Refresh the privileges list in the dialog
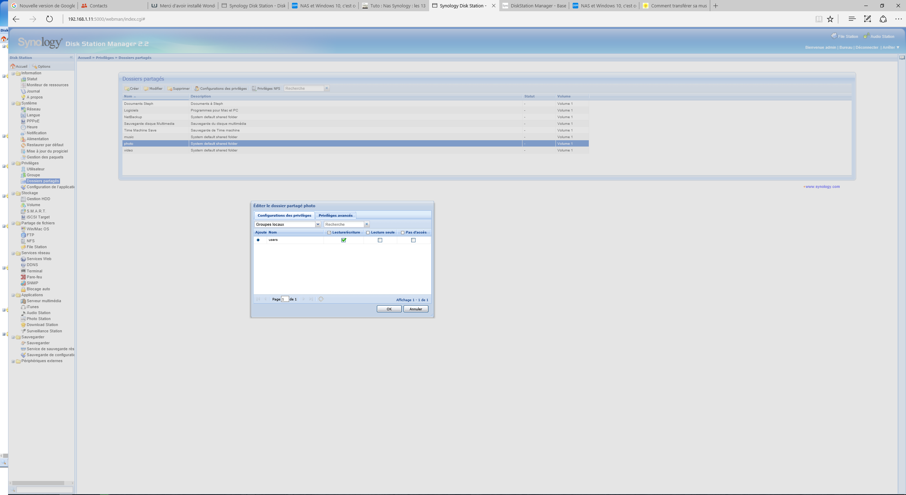Image resolution: width=906 pixels, height=495 pixels. tap(321, 299)
